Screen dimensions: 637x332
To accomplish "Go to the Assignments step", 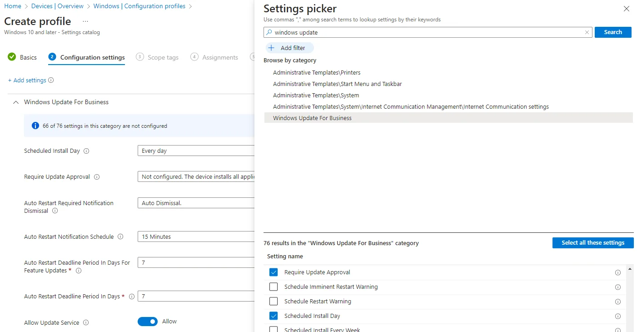I will pos(214,57).
